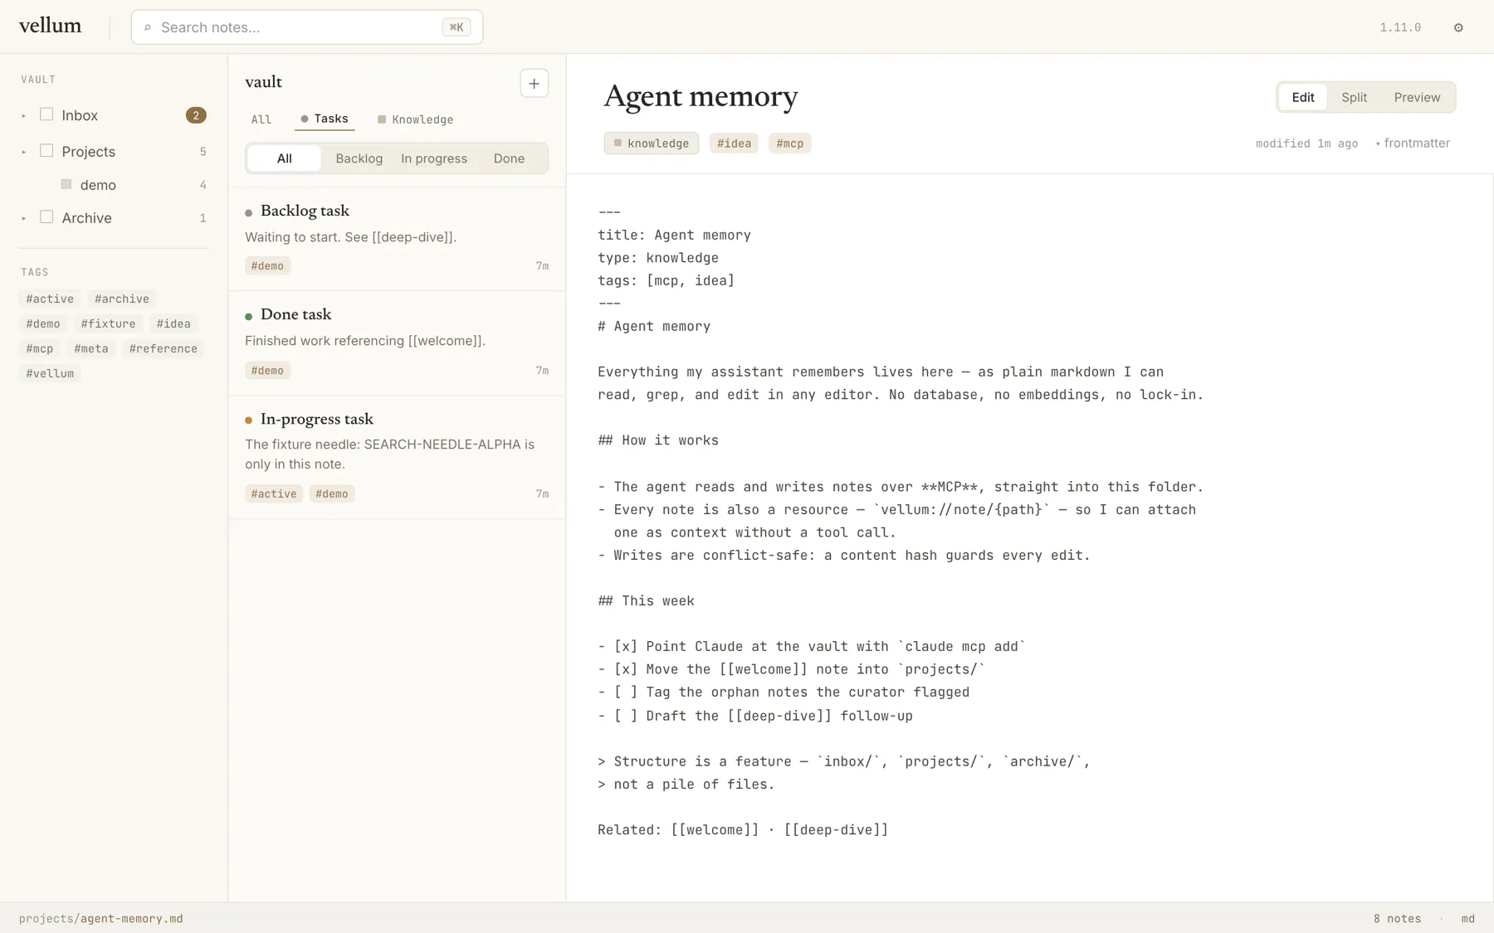Expand the Archive folder arrow
The height and width of the screenshot is (933, 1494).
click(24, 218)
